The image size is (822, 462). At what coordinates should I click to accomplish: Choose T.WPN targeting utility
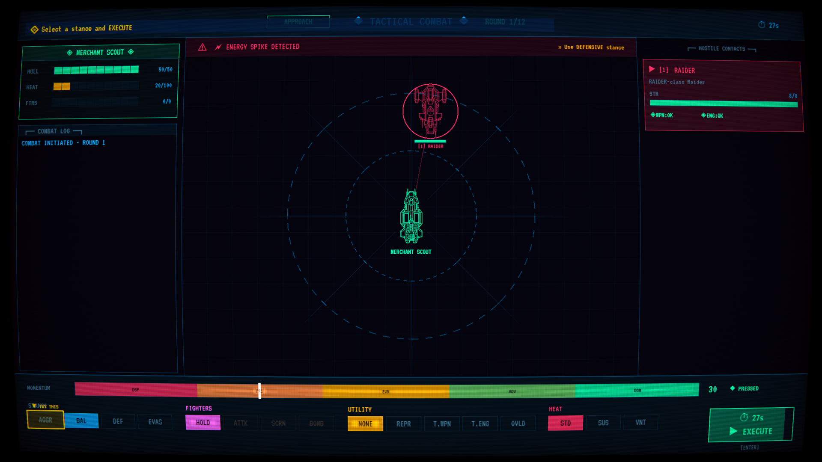442,423
